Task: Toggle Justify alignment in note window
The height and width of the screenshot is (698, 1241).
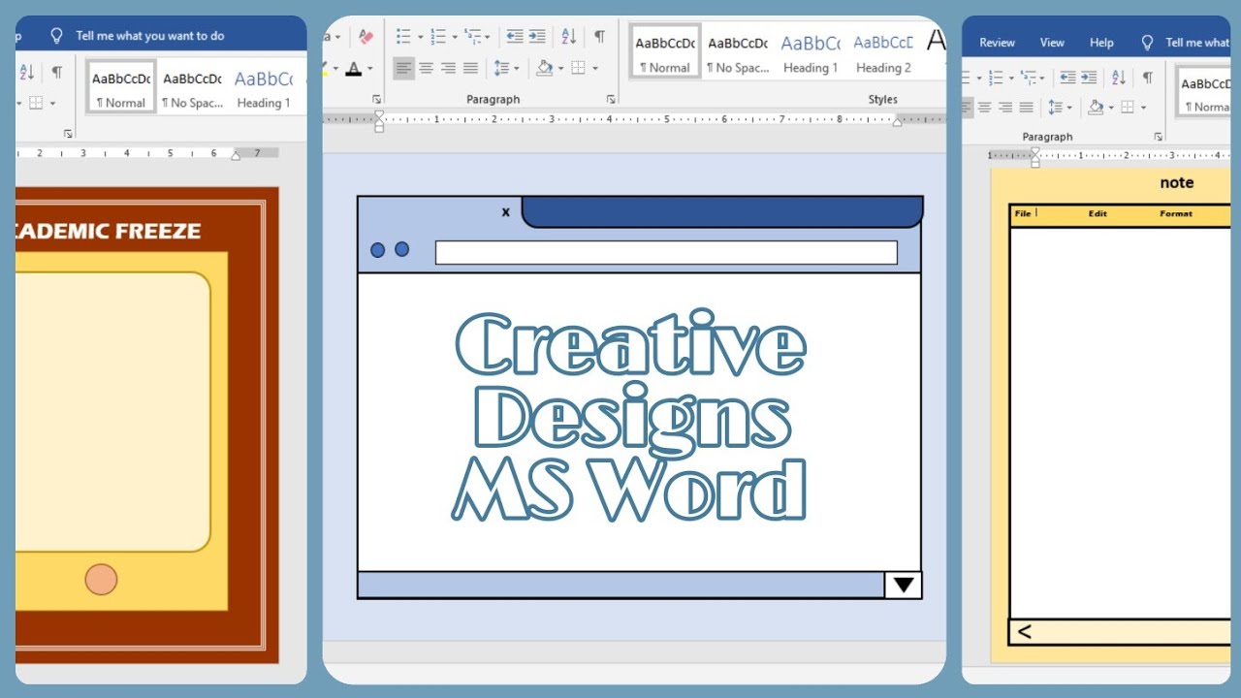Action: click(x=1026, y=108)
